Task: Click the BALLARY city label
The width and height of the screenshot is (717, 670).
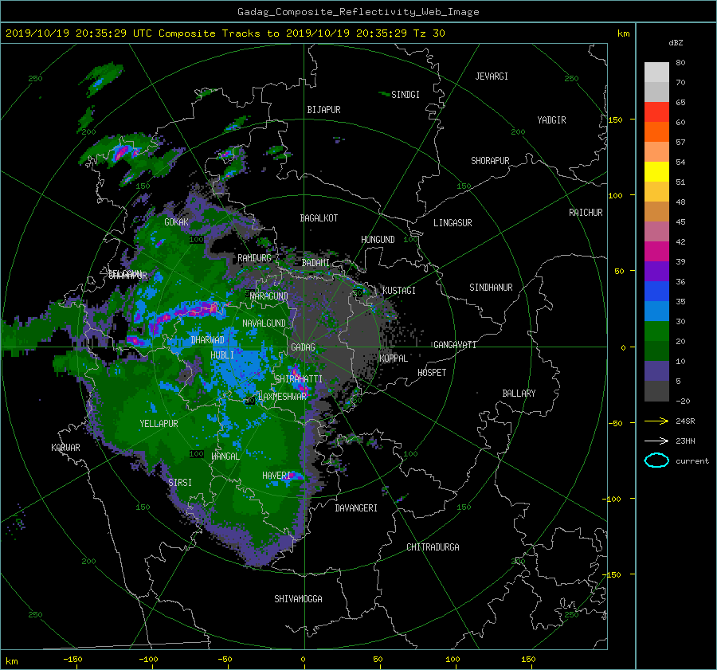Action: pos(519,394)
